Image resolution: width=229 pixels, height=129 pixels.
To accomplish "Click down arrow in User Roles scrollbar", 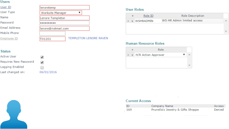I will pyautogui.click(x=226, y=31).
